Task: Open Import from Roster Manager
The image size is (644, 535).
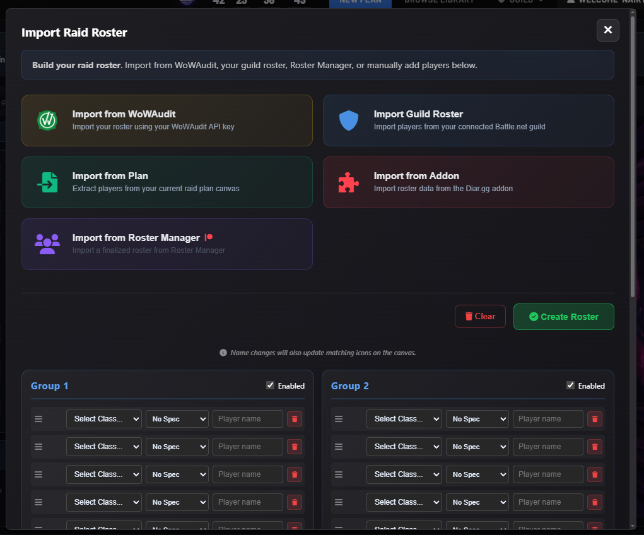Action: tap(167, 244)
